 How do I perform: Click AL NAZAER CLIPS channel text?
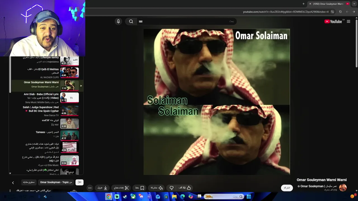tap(50, 77)
